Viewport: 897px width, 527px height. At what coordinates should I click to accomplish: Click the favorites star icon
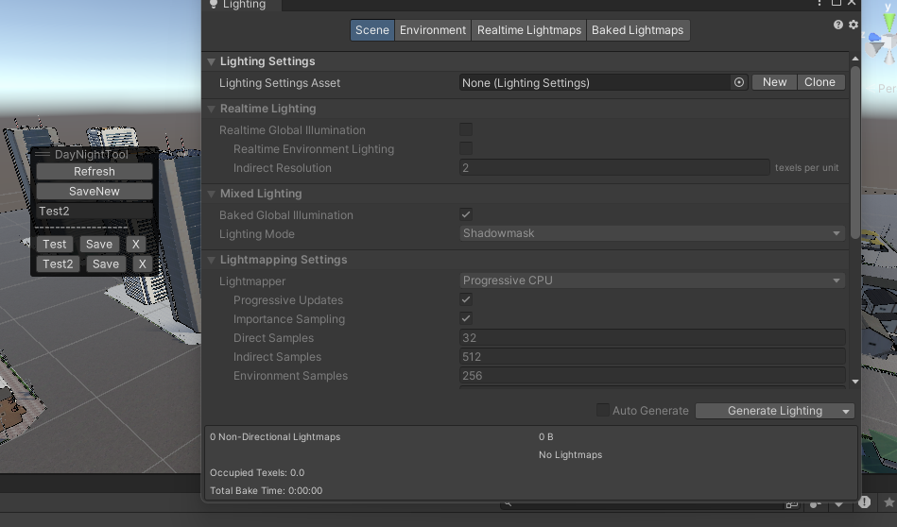888,502
